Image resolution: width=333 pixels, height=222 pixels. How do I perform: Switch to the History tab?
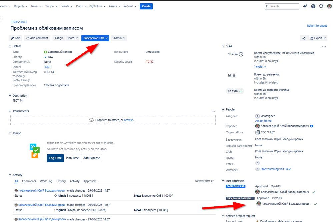[61, 181]
